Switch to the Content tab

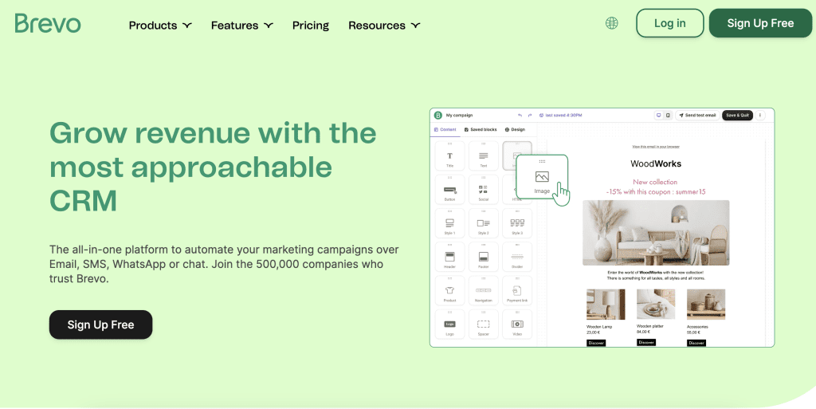[445, 130]
